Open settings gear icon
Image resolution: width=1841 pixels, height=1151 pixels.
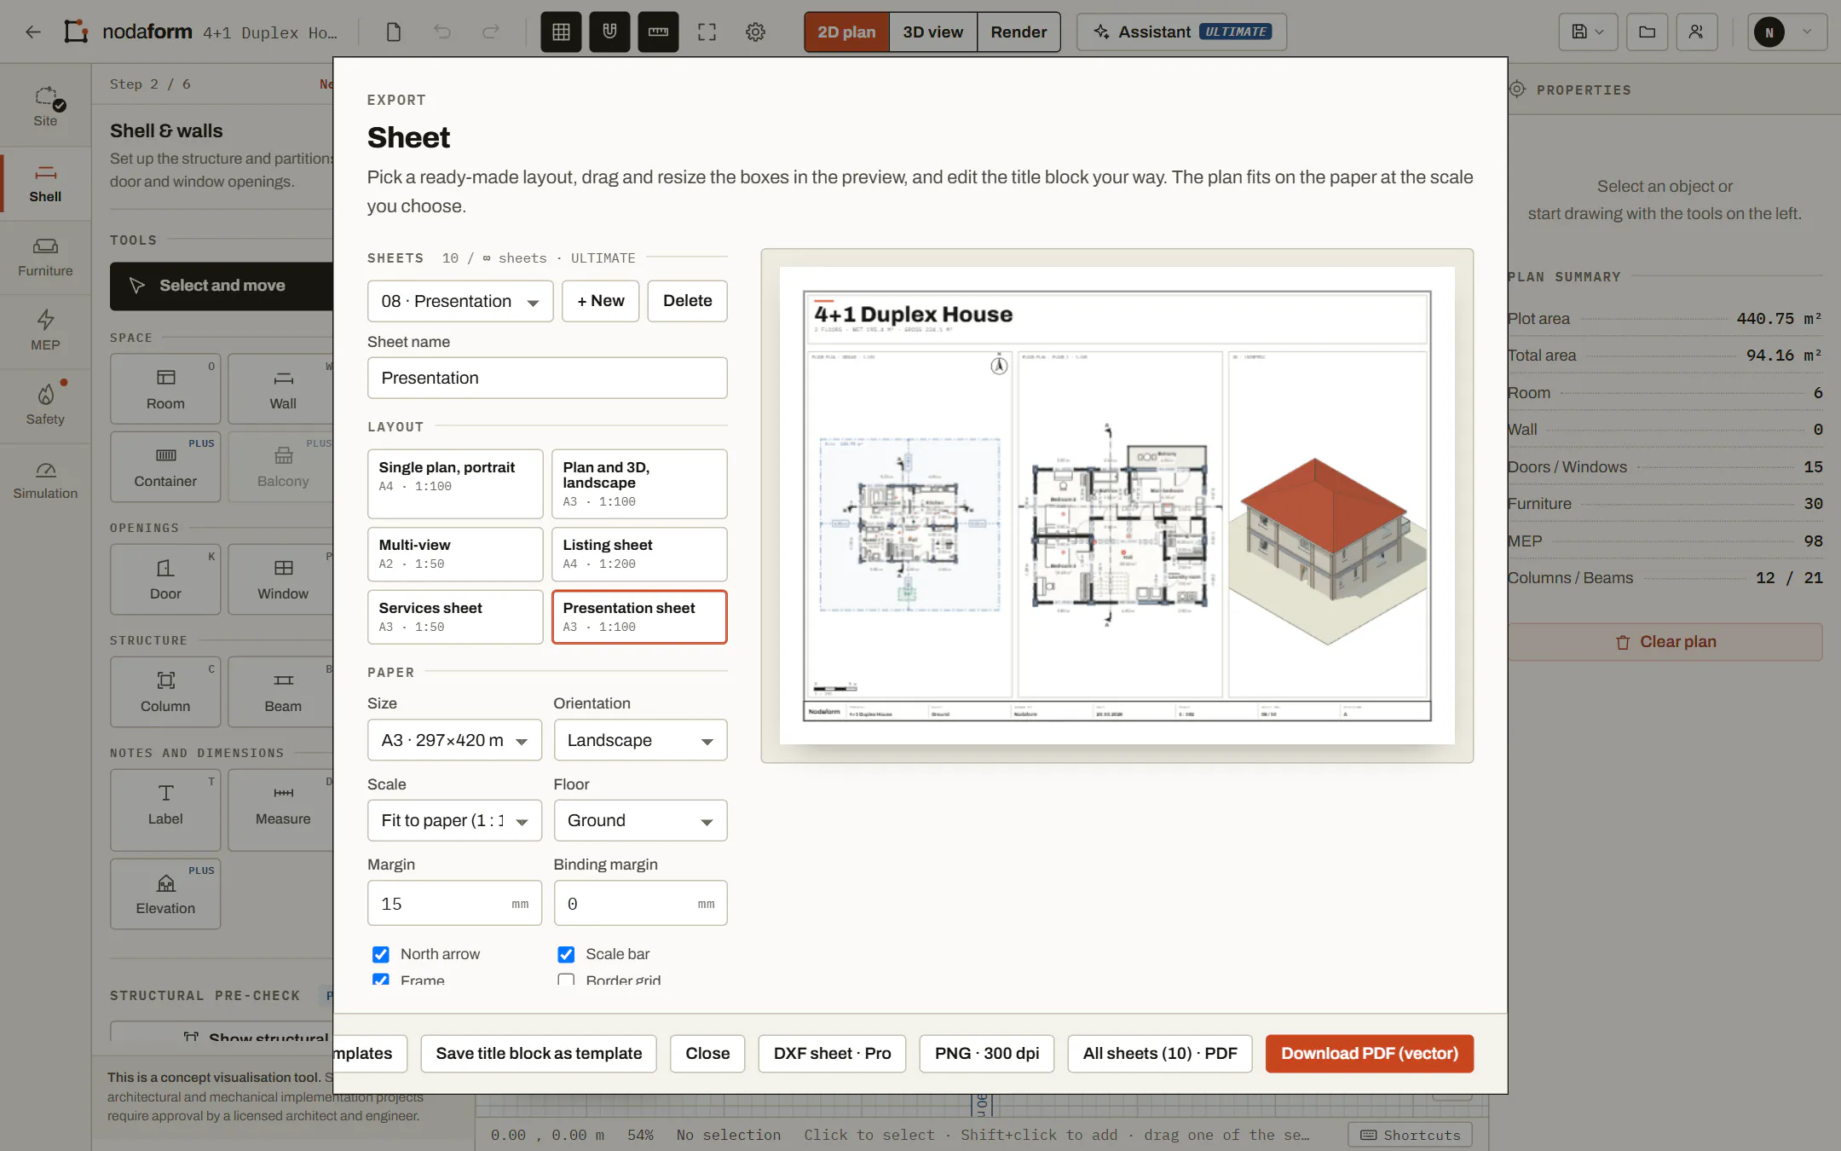pos(755,32)
